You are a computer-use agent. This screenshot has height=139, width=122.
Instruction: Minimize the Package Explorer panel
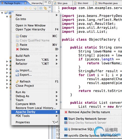point(46,2)
